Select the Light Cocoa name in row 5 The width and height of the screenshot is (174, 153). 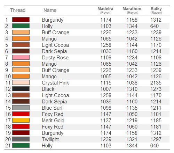[55, 45]
